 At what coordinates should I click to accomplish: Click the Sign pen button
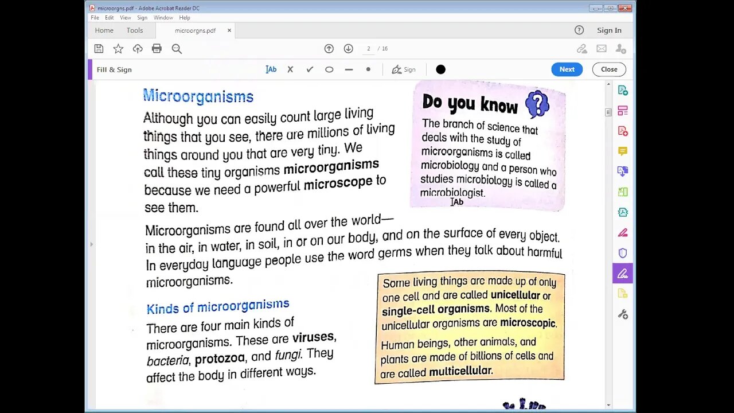[404, 69]
